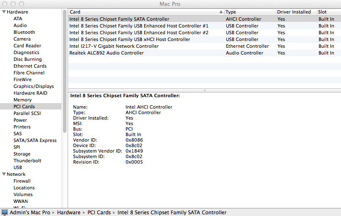Open SATA/SATA Express section
Image resolution: width=341 pixels, height=216 pixels.
[35, 140]
